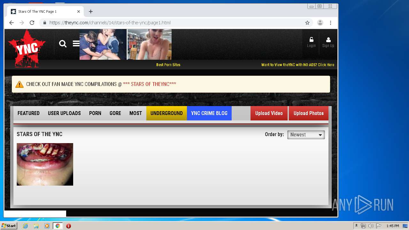Open the hamburger menu in the site header

76,43
